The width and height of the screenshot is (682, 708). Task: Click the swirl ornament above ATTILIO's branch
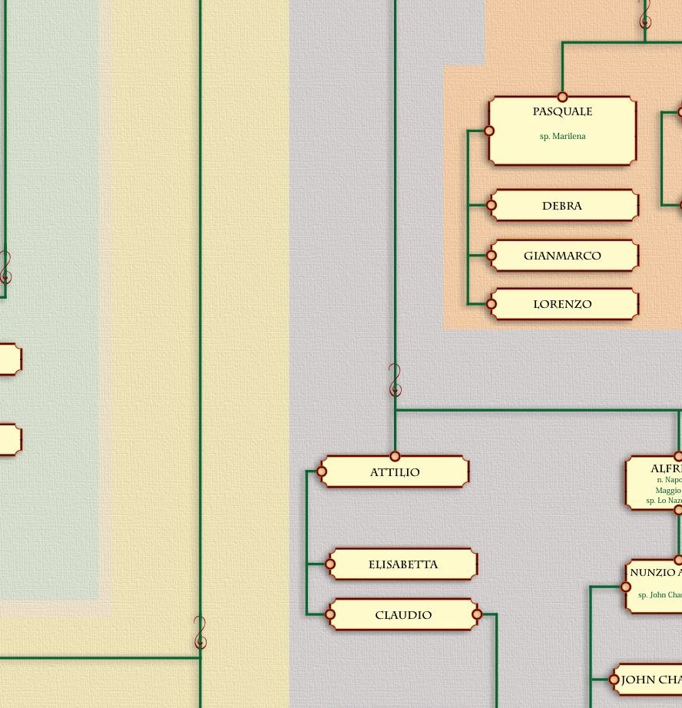pyautogui.click(x=395, y=381)
